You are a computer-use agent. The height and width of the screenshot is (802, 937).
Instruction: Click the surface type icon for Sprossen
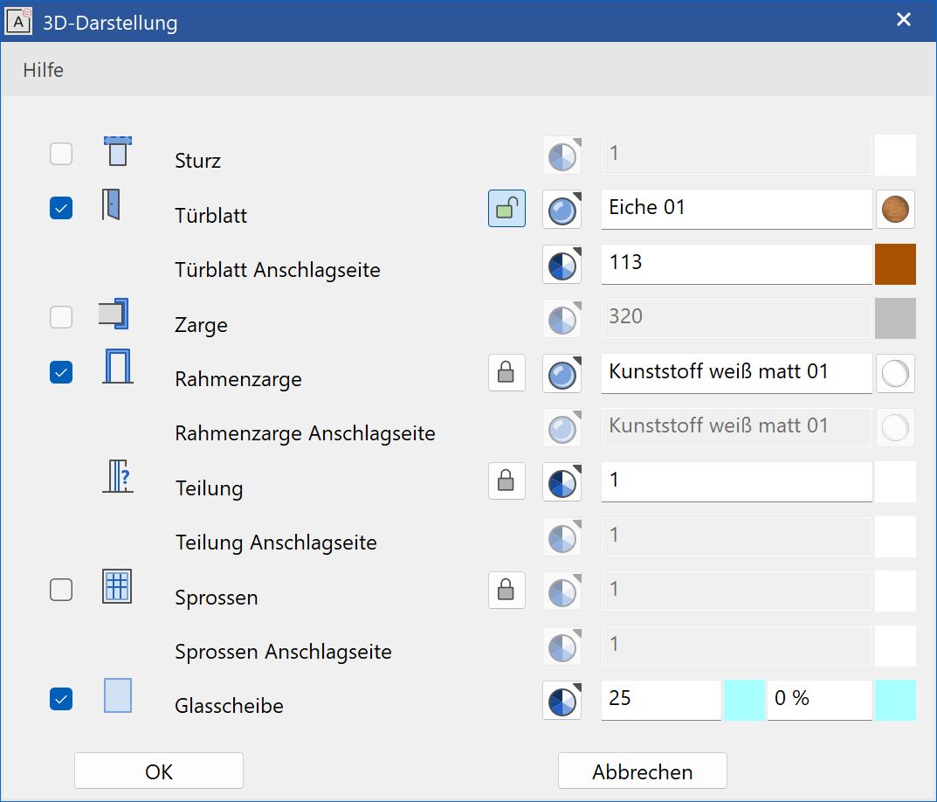tap(562, 592)
